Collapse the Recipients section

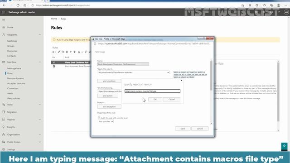[x=40, y=34]
